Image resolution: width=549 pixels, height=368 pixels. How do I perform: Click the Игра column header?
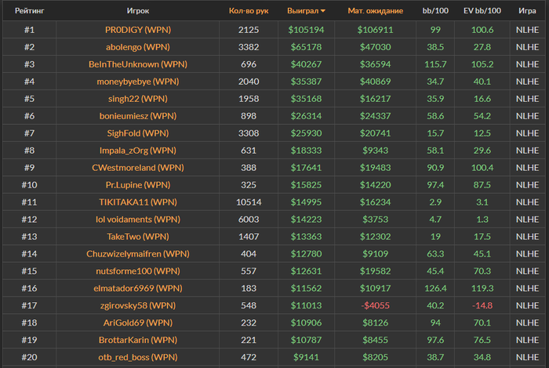pos(527,12)
